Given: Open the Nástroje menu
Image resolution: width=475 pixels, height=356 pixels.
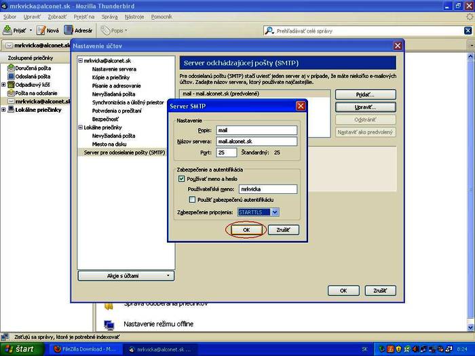Looking at the screenshot, I should coord(134,17).
